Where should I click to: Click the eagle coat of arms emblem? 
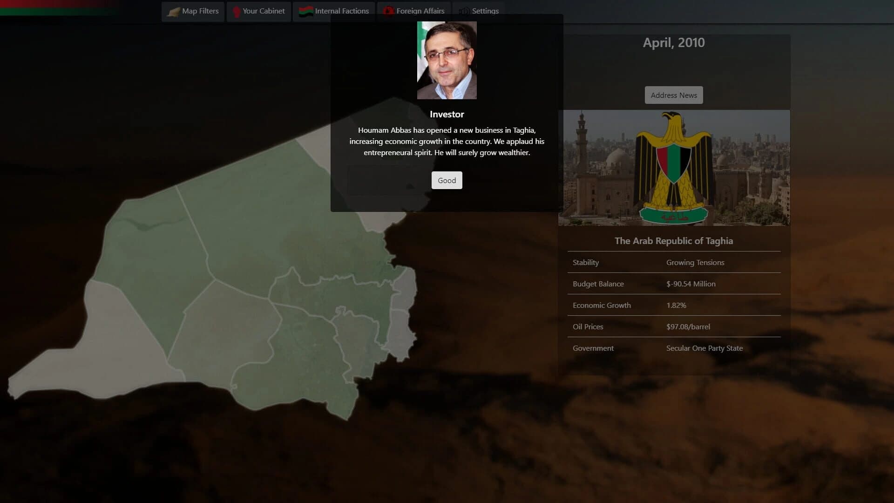674,168
